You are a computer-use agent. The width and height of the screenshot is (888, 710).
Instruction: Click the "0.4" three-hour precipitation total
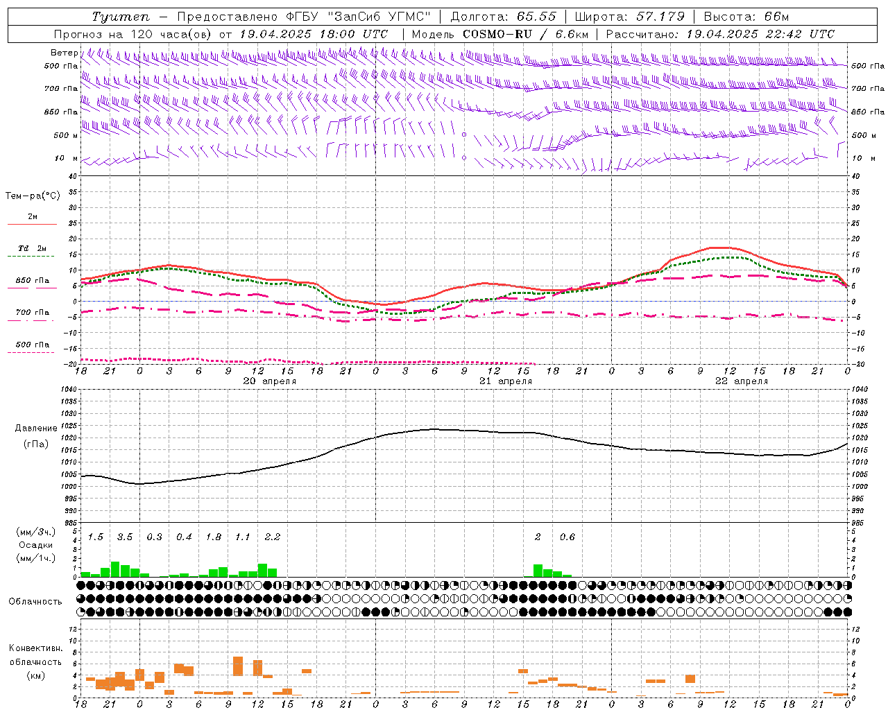[184, 537]
